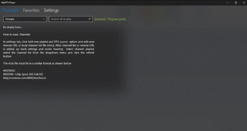The height and width of the screenshot is (131, 247).
Task: Minimize the MyIPTV Player window
Action: point(227,3)
